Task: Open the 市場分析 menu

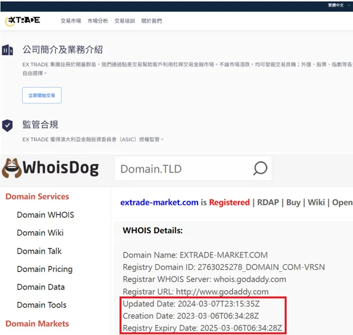Action: click(x=98, y=21)
